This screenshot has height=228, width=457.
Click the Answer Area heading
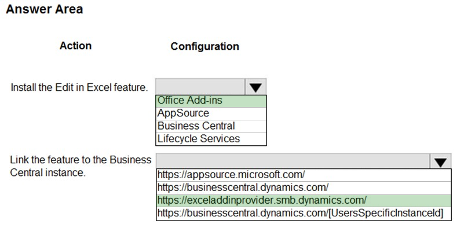click(x=44, y=9)
